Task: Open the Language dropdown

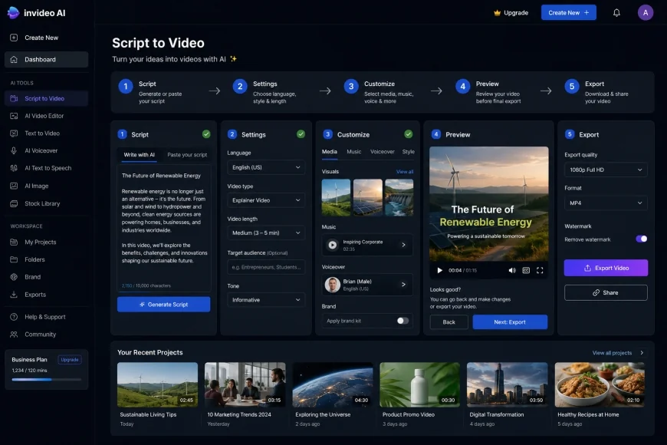Action: coord(266,167)
